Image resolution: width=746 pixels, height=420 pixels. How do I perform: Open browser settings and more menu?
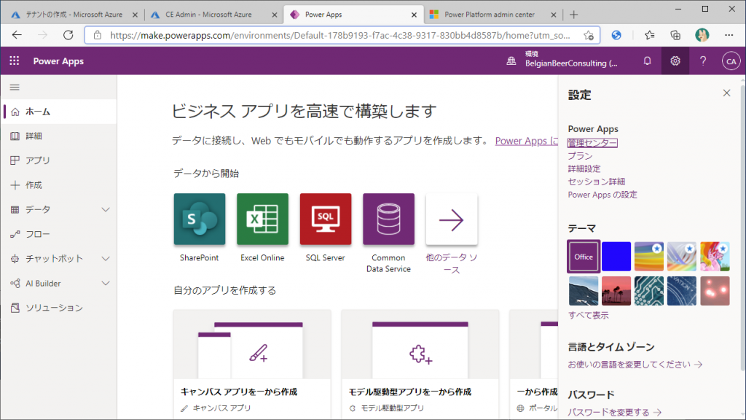point(729,35)
